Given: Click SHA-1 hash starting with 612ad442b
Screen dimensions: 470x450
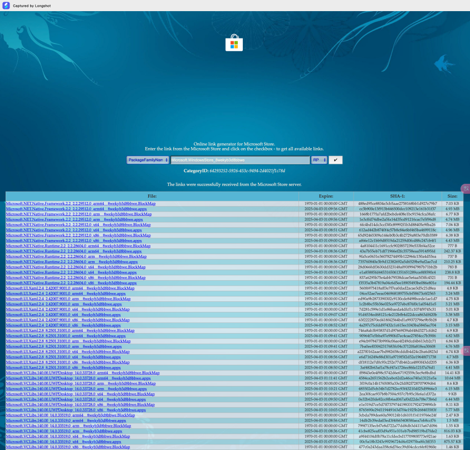Looking at the screenshot, I should tap(398, 230).
